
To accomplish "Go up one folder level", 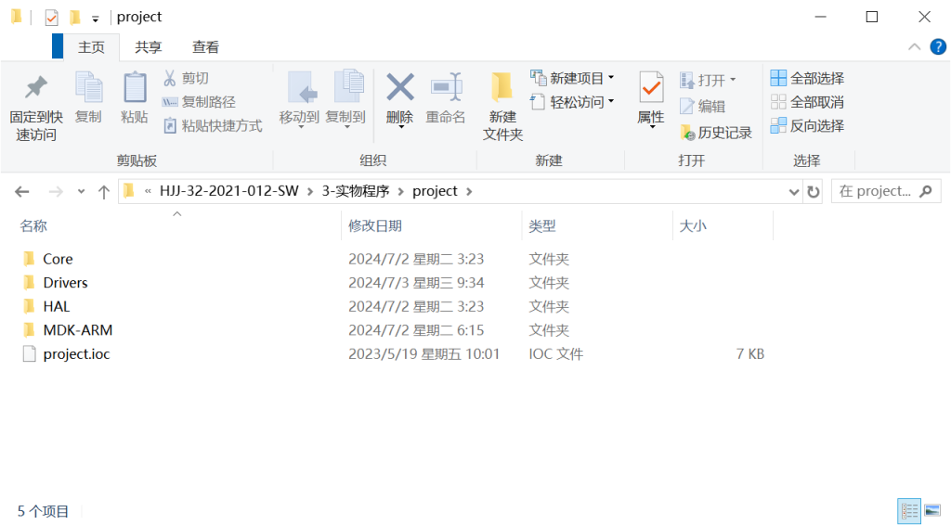I will tap(104, 192).
